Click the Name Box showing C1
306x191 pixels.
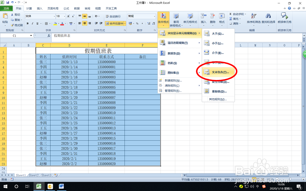point(17,35)
